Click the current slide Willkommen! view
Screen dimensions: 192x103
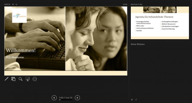point(66,41)
